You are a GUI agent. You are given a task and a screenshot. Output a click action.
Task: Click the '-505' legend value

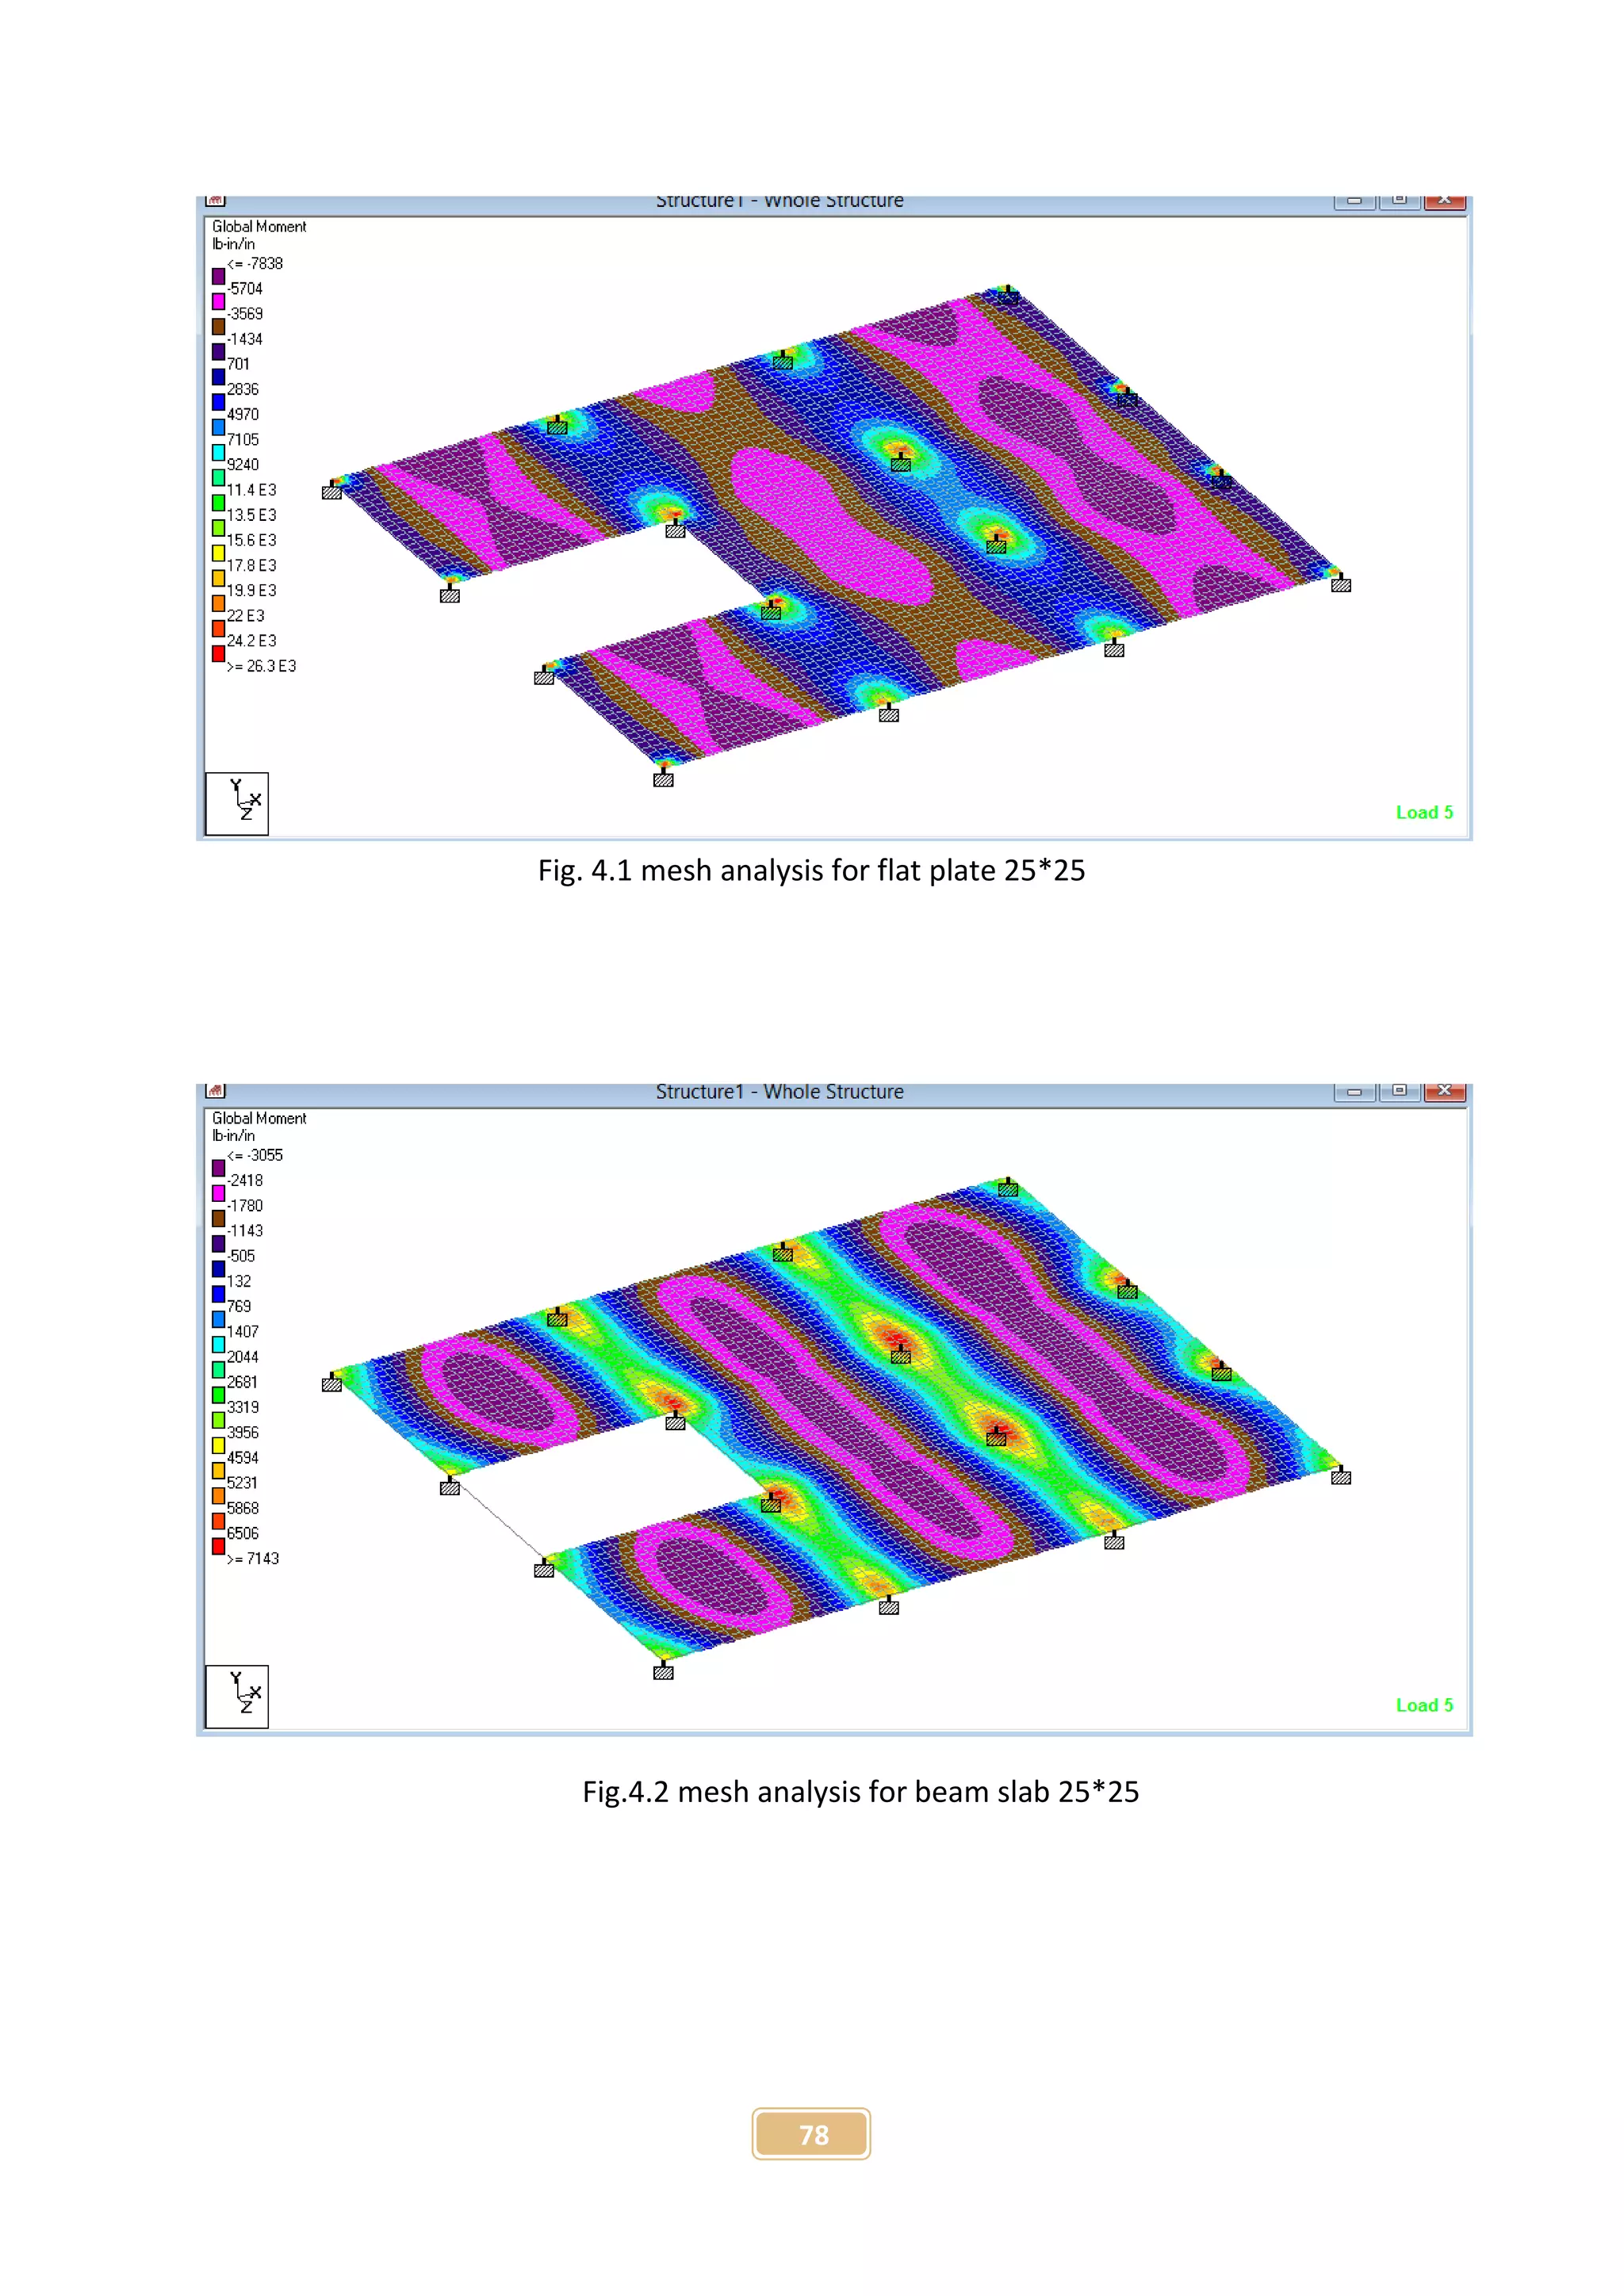pos(241,1256)
